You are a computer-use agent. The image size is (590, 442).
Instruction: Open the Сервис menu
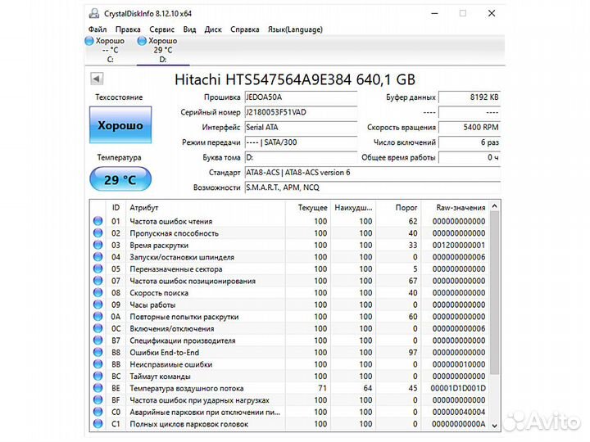click(x=161, y=29)
